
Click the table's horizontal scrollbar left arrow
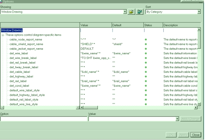pyautogui.click(x=82, y=107)
